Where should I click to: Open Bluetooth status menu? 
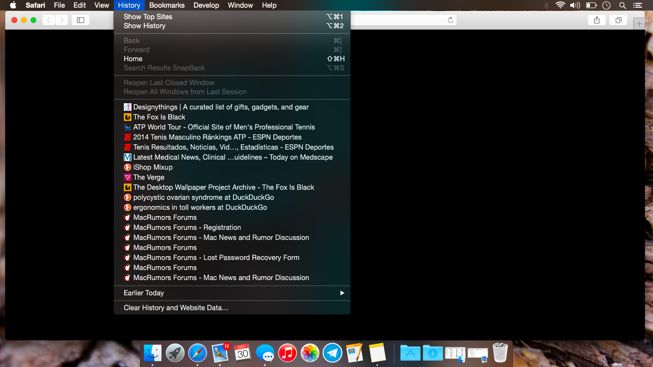point(546,5)
